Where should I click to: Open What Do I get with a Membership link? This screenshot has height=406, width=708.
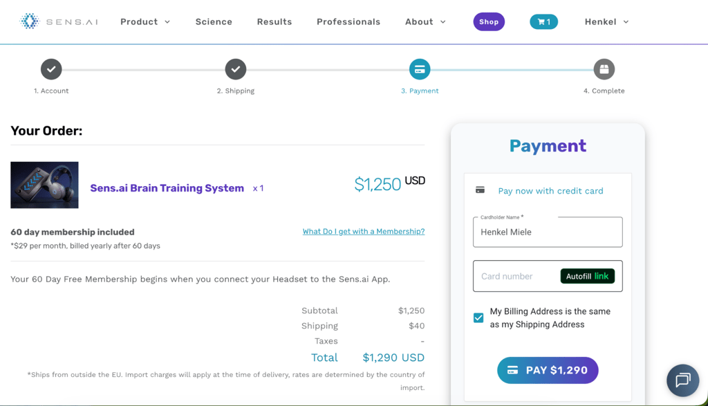click(x=364, y=231)
